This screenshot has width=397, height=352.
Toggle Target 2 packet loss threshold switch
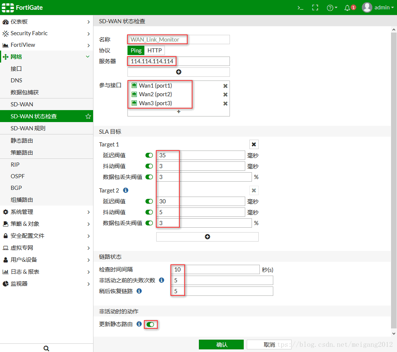[x=149, y=223]
